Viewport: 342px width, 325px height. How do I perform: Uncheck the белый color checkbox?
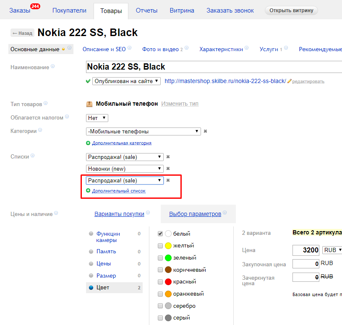tap(160, 234)
